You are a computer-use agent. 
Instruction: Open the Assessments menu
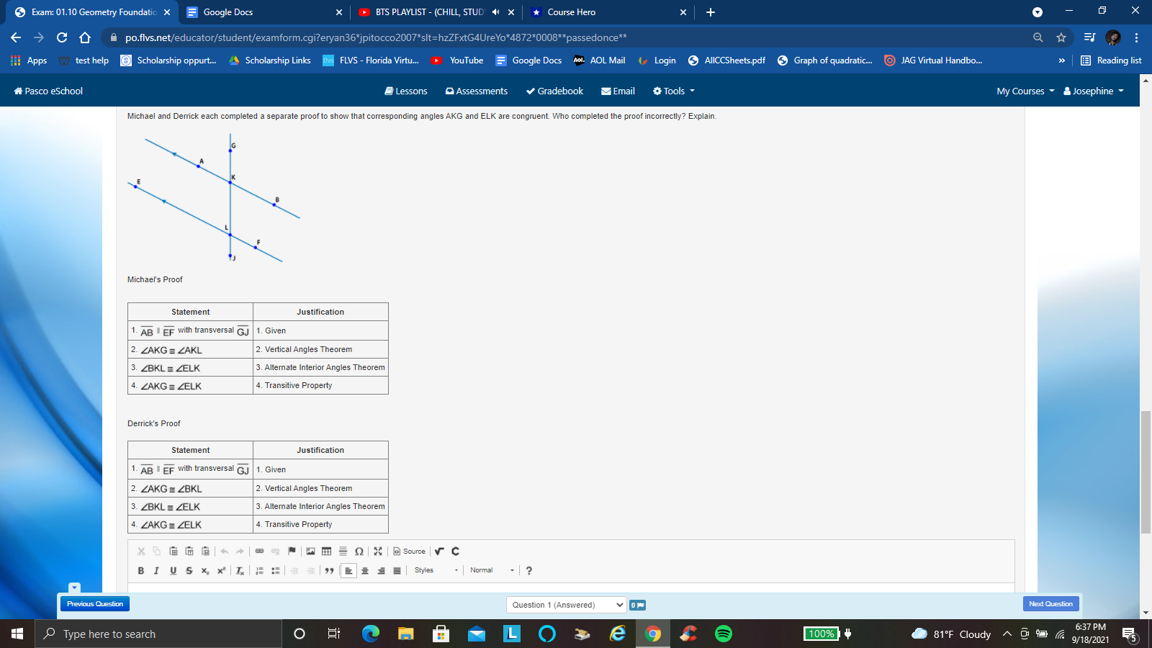[x=476, y=91]
